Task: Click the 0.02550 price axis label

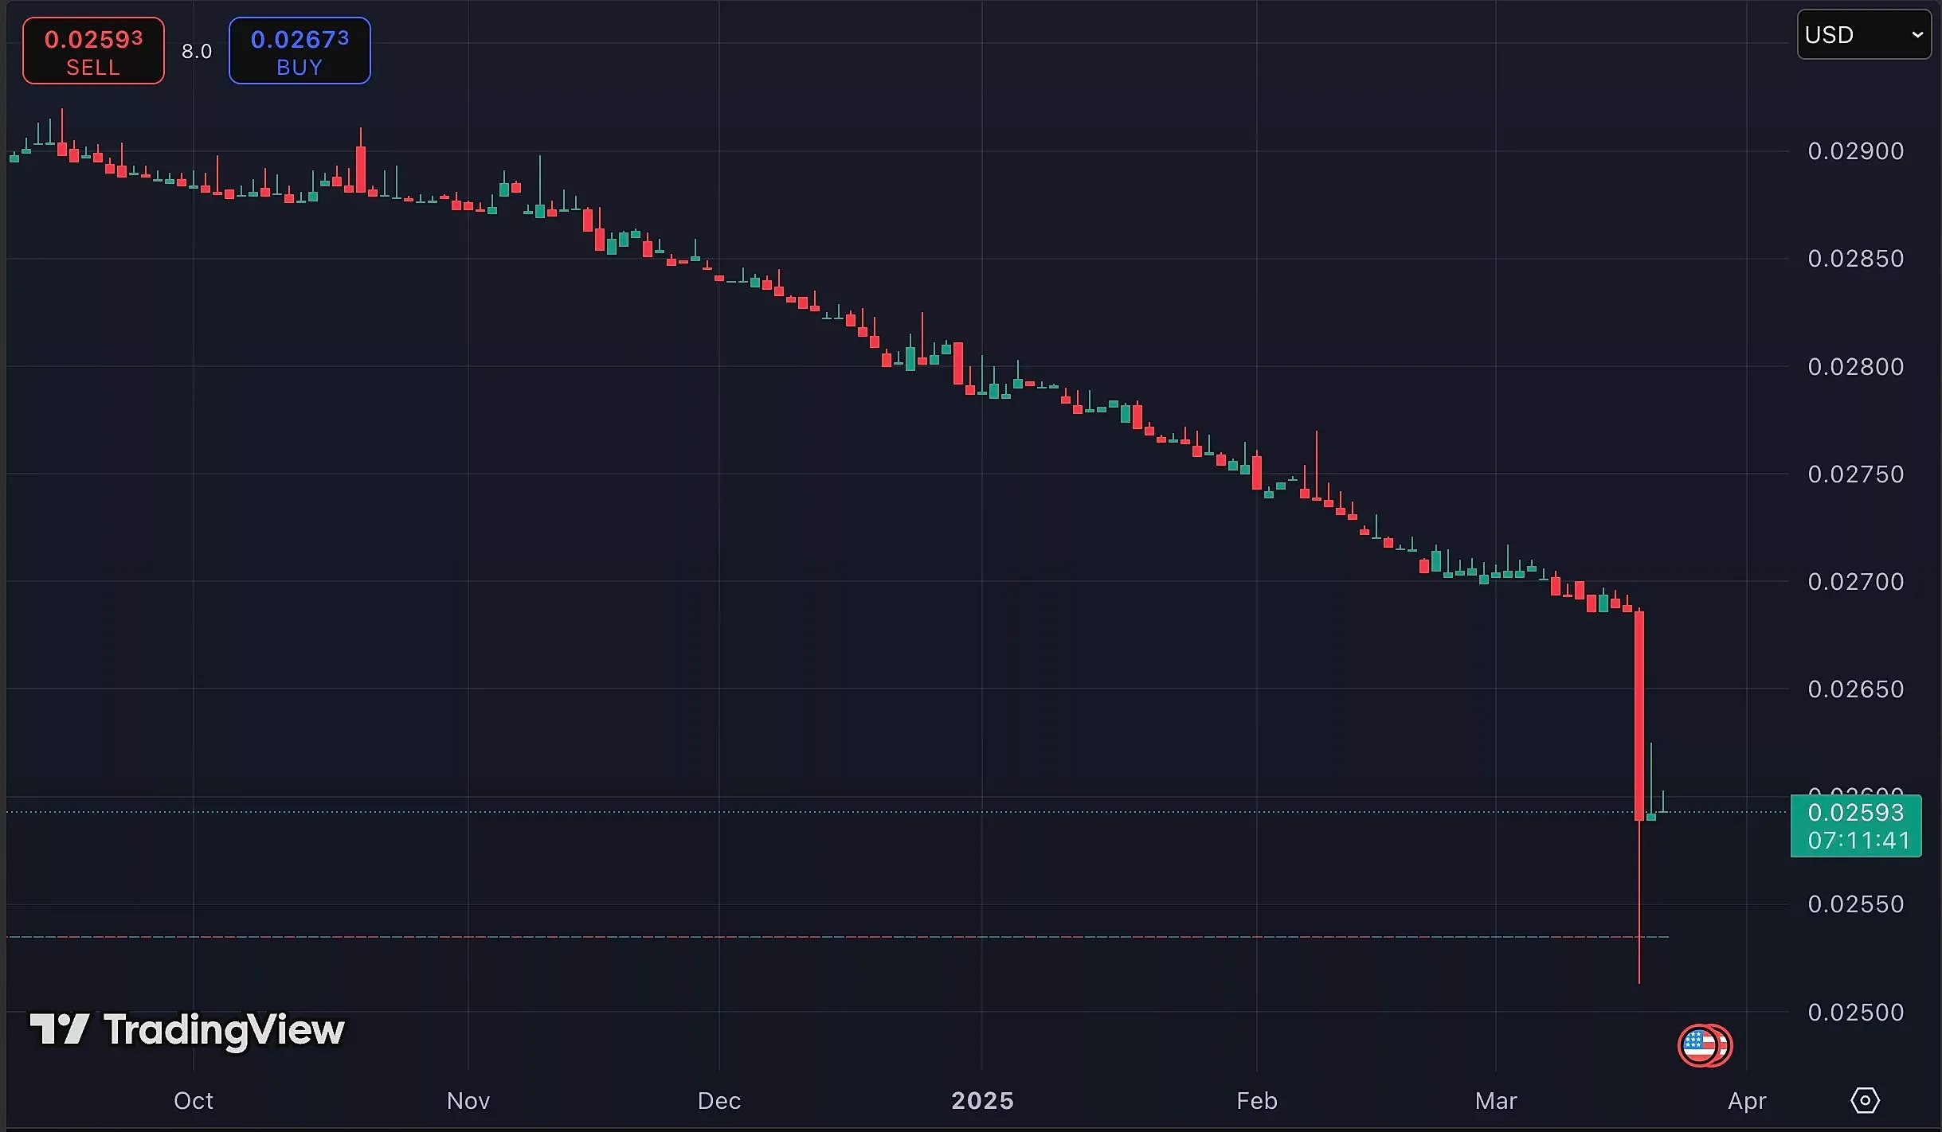Action: pos(1855,904)
